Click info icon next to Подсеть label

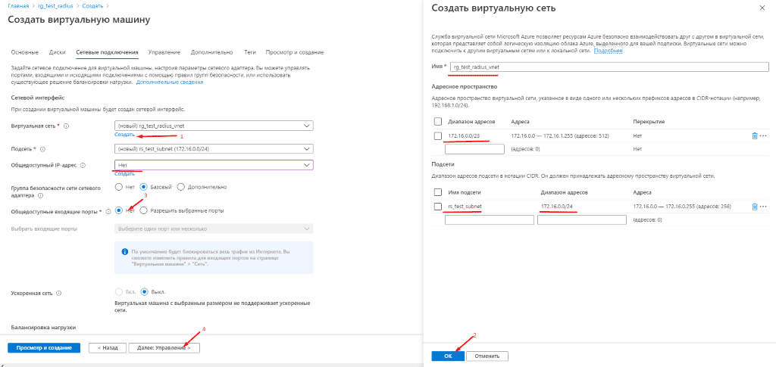42,149
